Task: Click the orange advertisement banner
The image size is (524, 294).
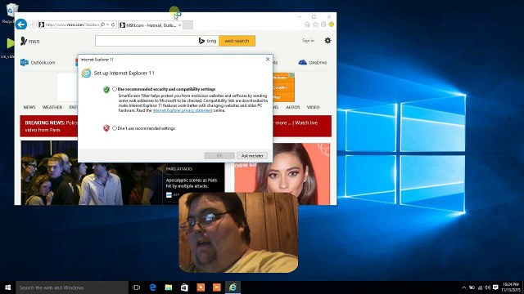Action: pyautogui.click(x=284, y=87)
